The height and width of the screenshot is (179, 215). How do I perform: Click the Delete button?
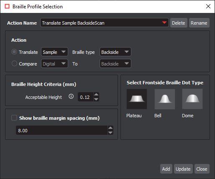179,23
